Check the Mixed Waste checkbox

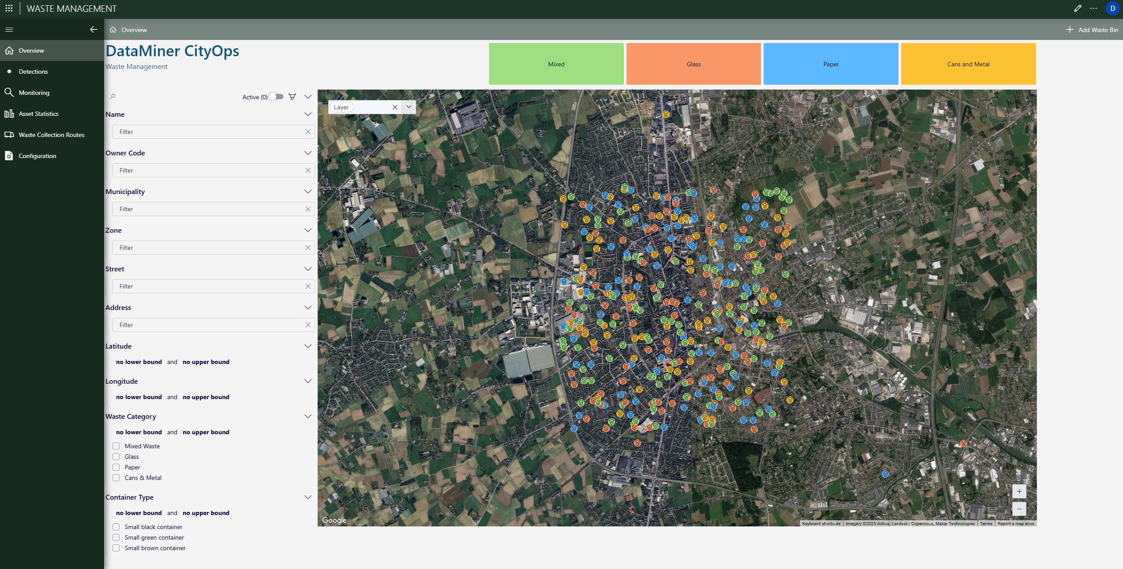116,446
